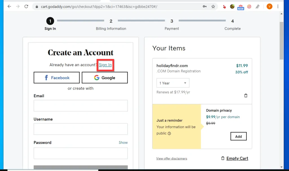Select step 1 Sign In
289x171 pixels.
point(50,24)
